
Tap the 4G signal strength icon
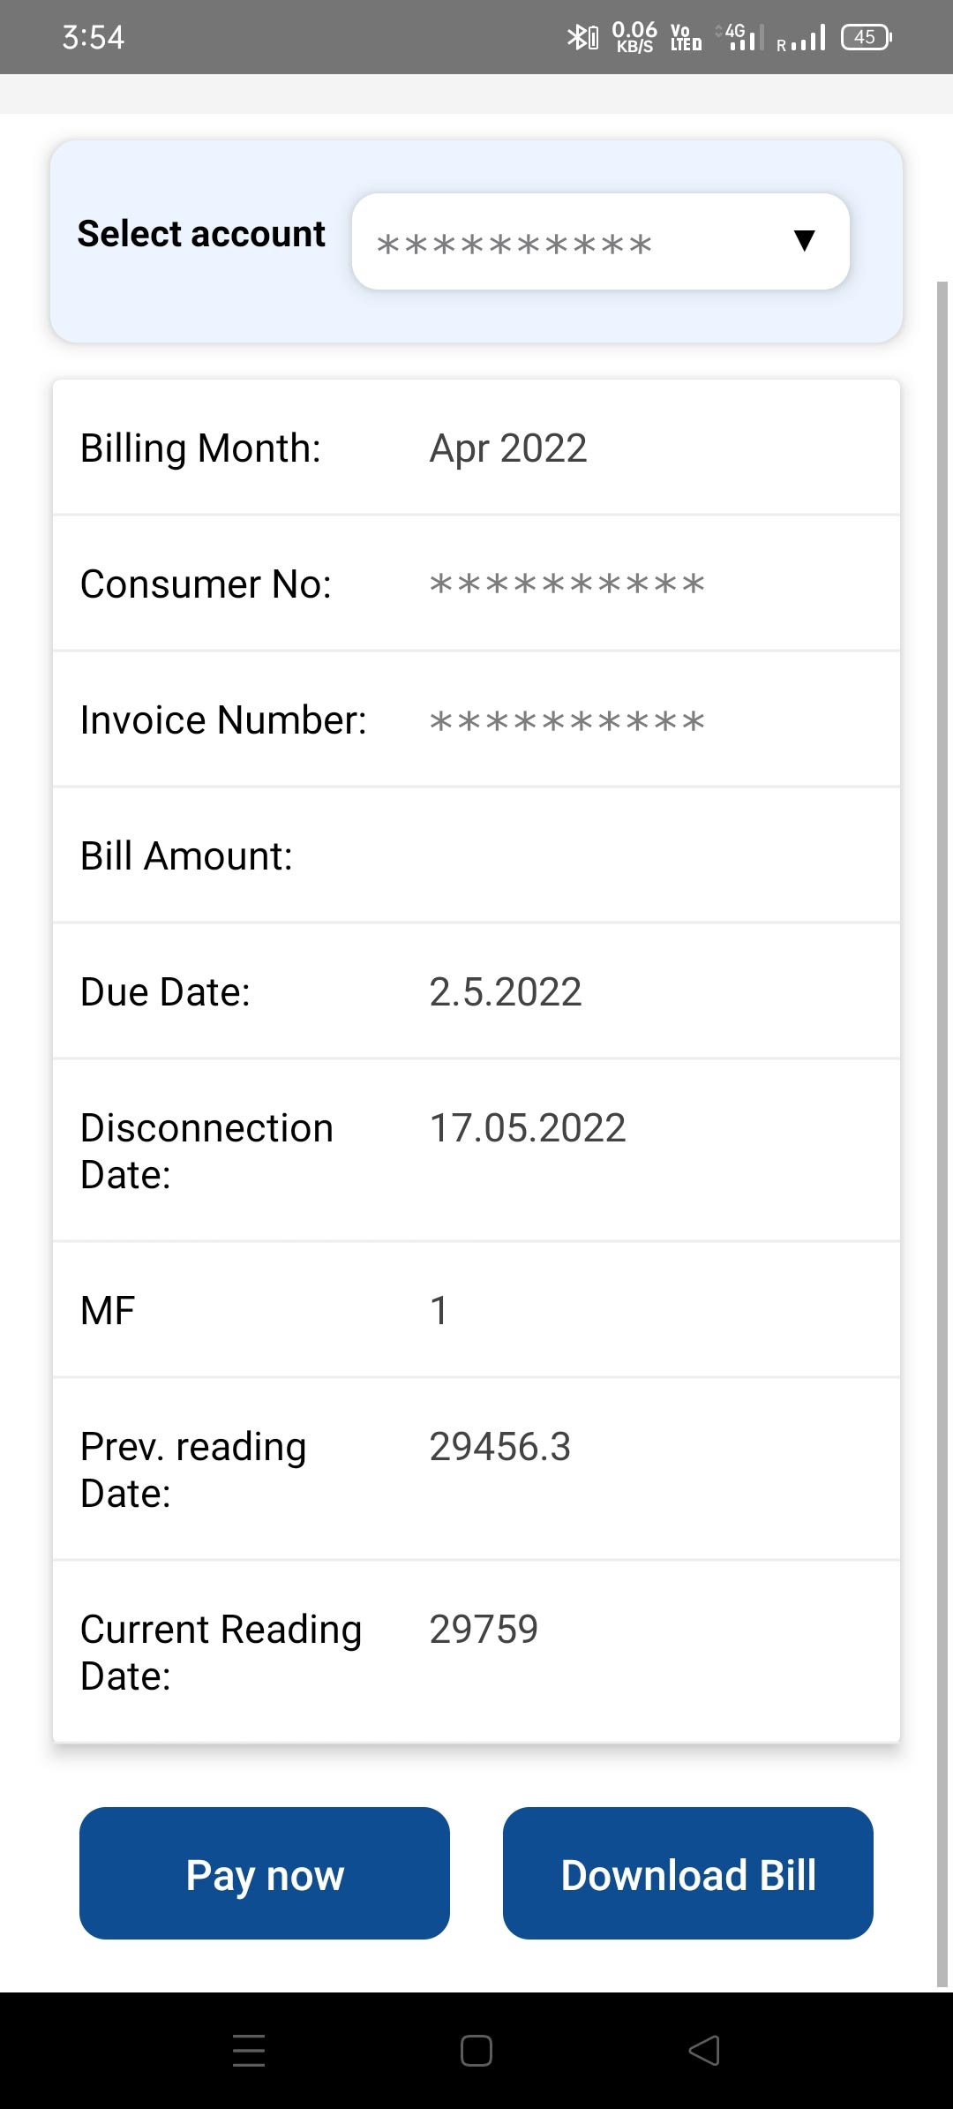click(740, 37)
